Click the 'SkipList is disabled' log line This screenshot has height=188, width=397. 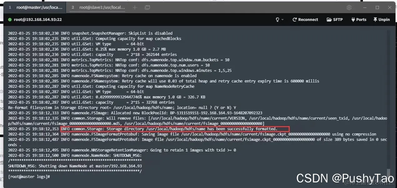coord(90,33)
